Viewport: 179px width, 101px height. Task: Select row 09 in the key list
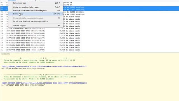click(x=89, y=21)
